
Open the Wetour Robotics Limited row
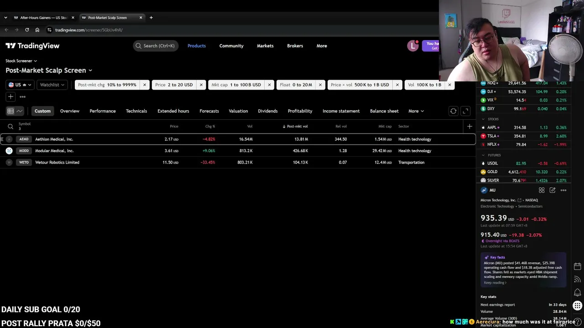coord(238,163)
